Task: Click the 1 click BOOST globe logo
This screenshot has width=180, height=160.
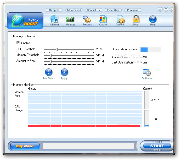Action: (25, 21)
